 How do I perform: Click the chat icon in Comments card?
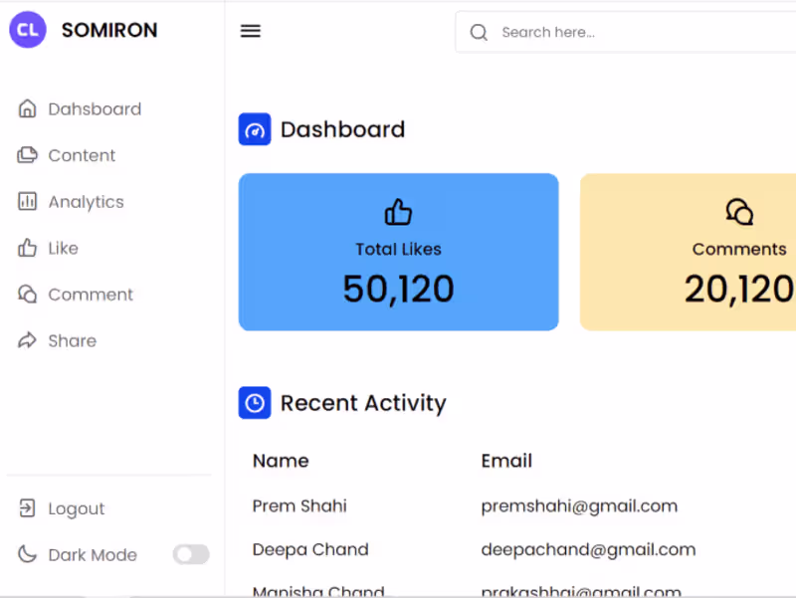739,212
